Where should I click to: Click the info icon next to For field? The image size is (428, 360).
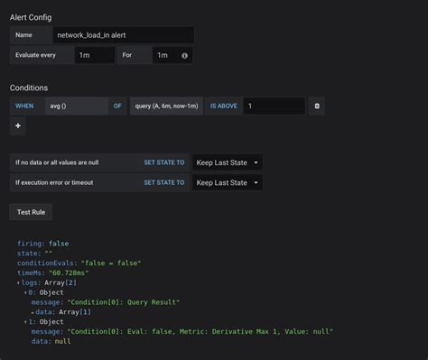point(184,56)
